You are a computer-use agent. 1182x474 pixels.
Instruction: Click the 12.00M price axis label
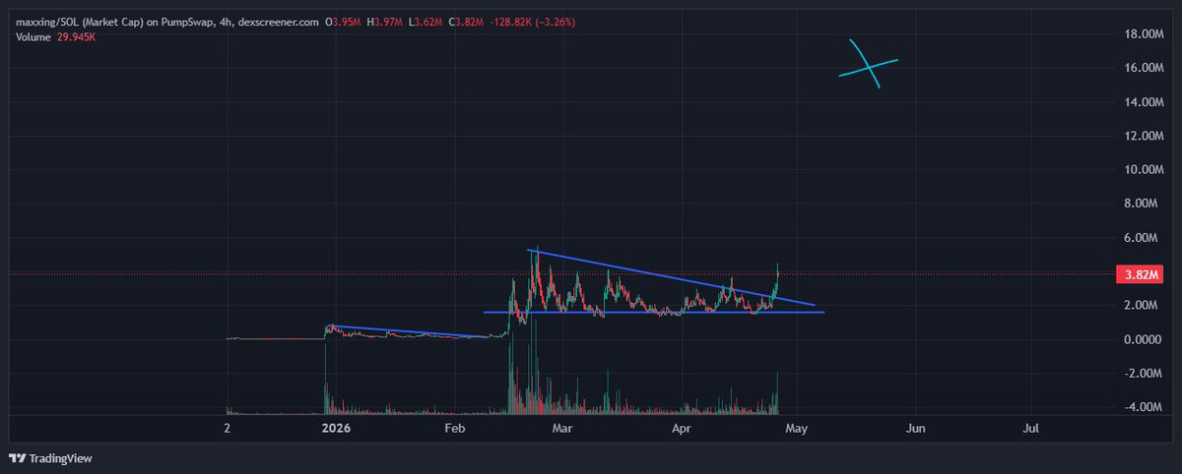coord(1142,136)
